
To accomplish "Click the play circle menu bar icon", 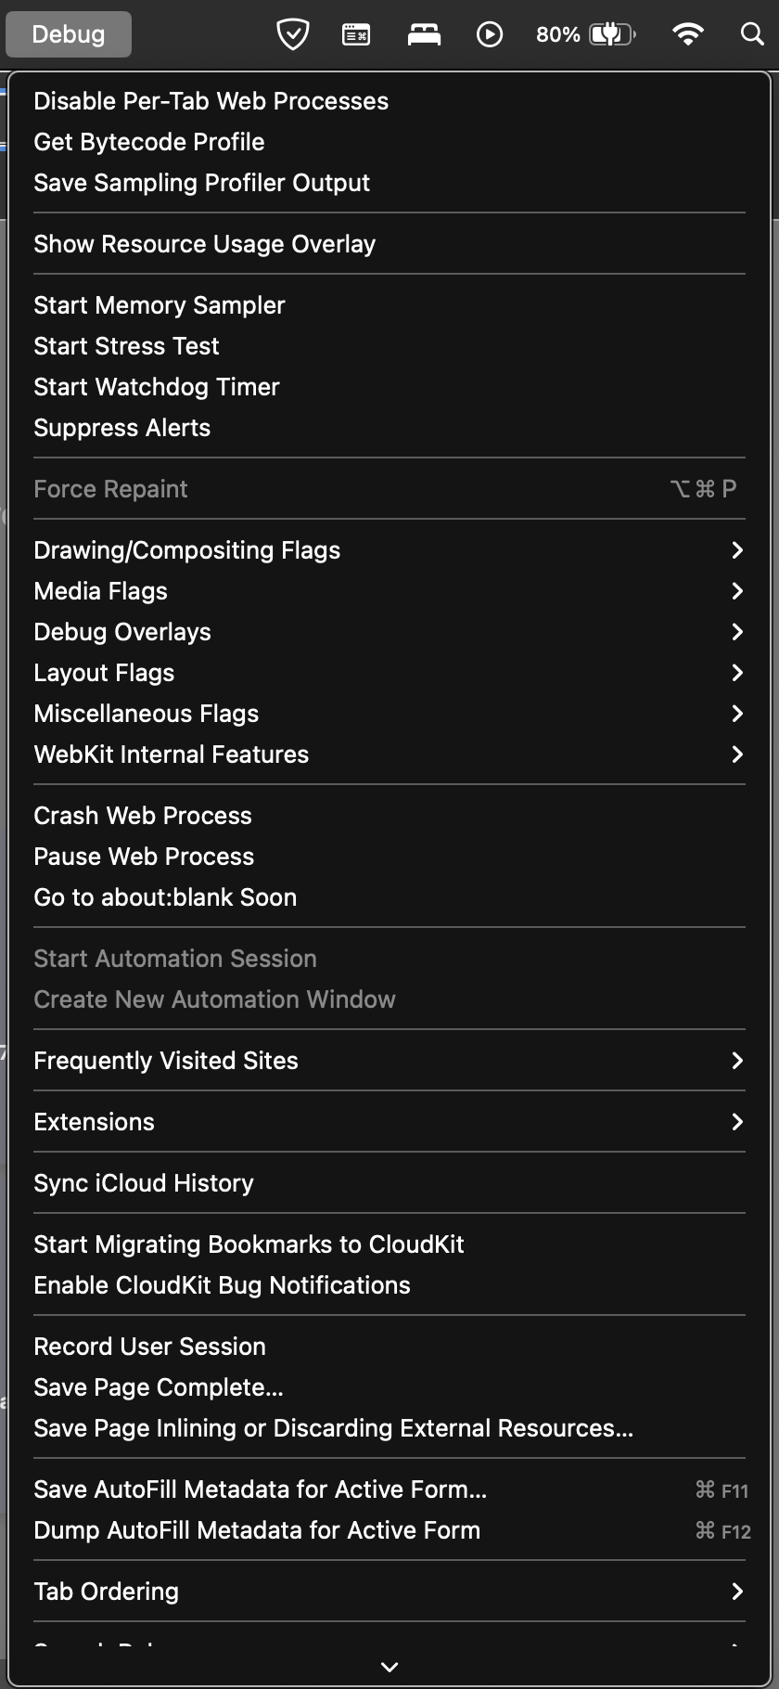I will [489, 34].
